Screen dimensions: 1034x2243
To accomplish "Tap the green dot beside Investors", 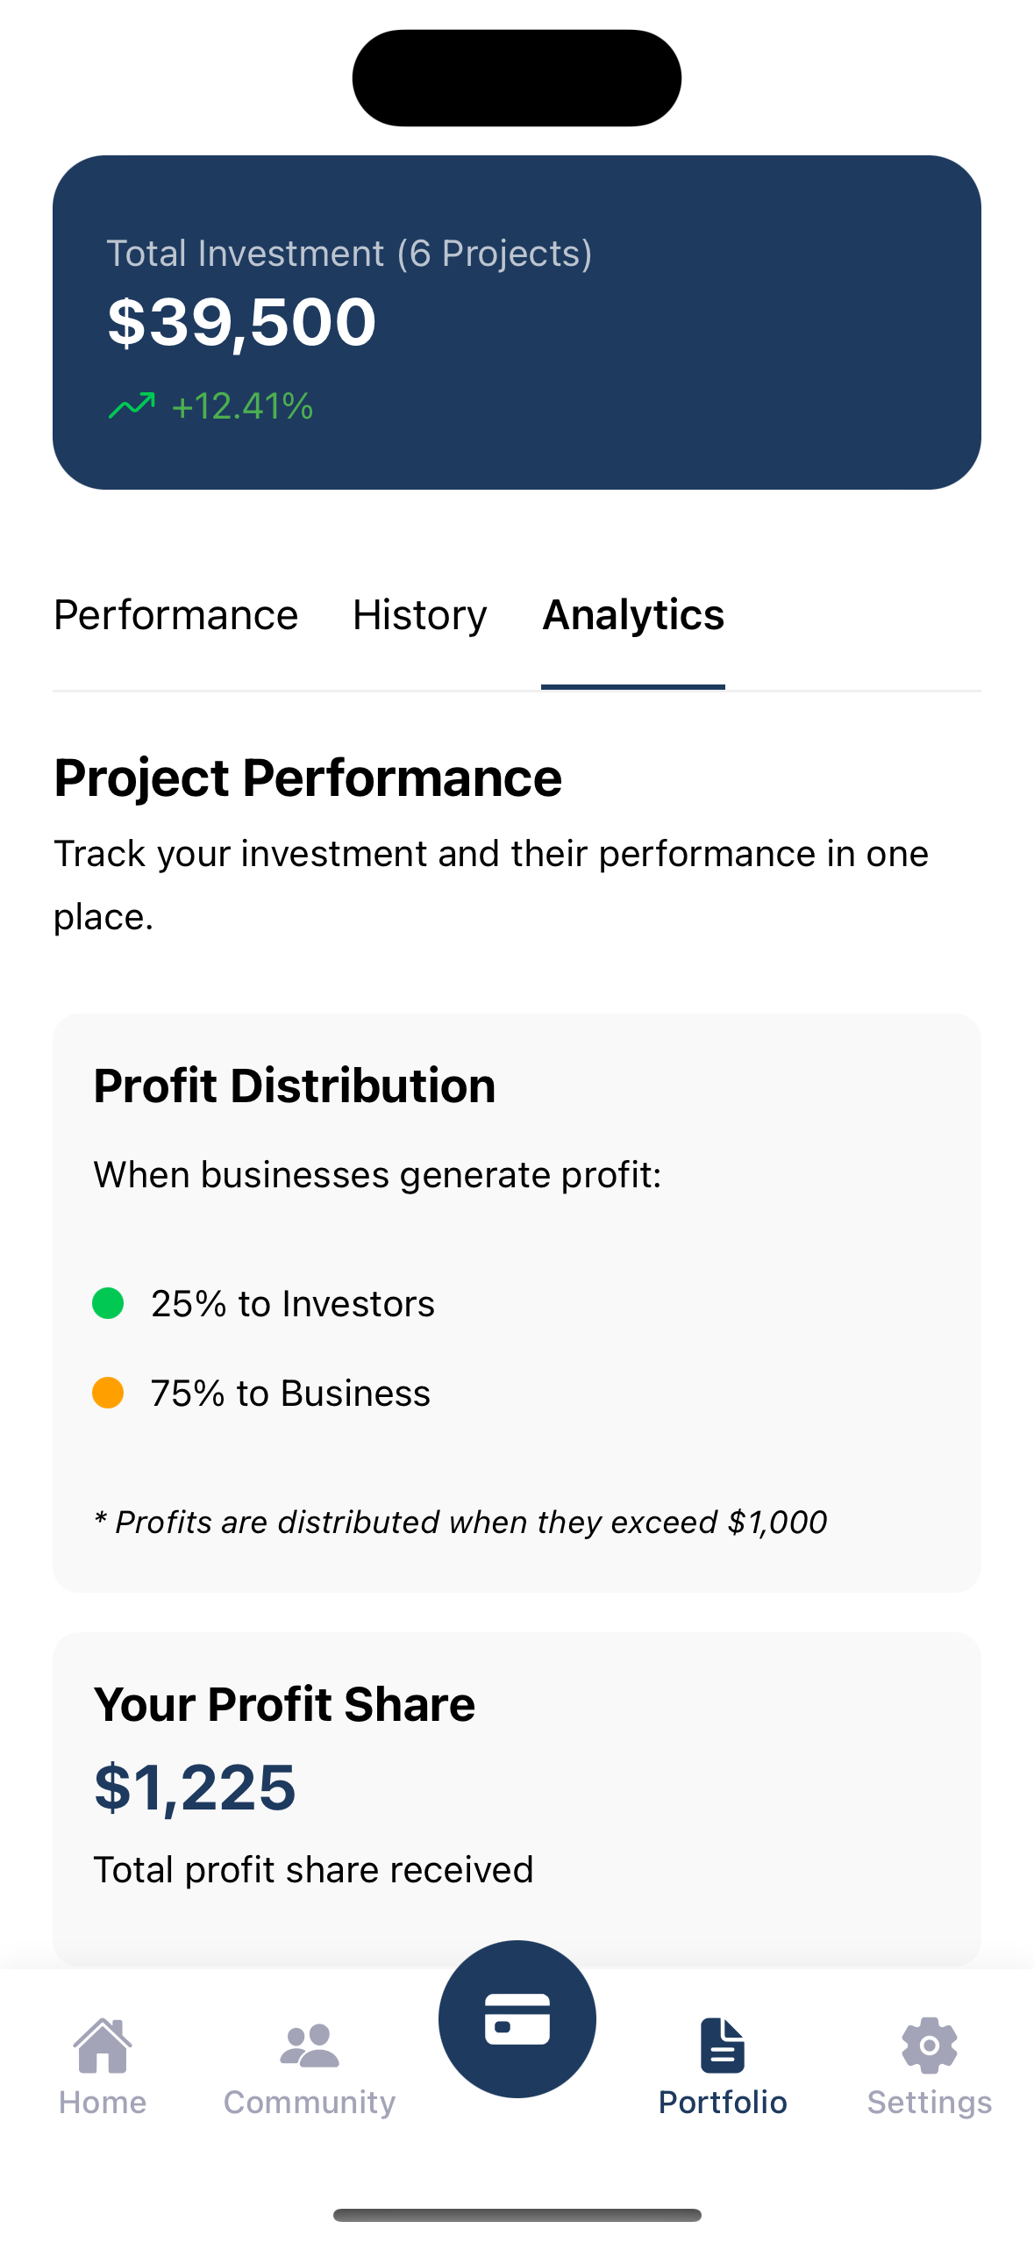I will point(108,1303).
